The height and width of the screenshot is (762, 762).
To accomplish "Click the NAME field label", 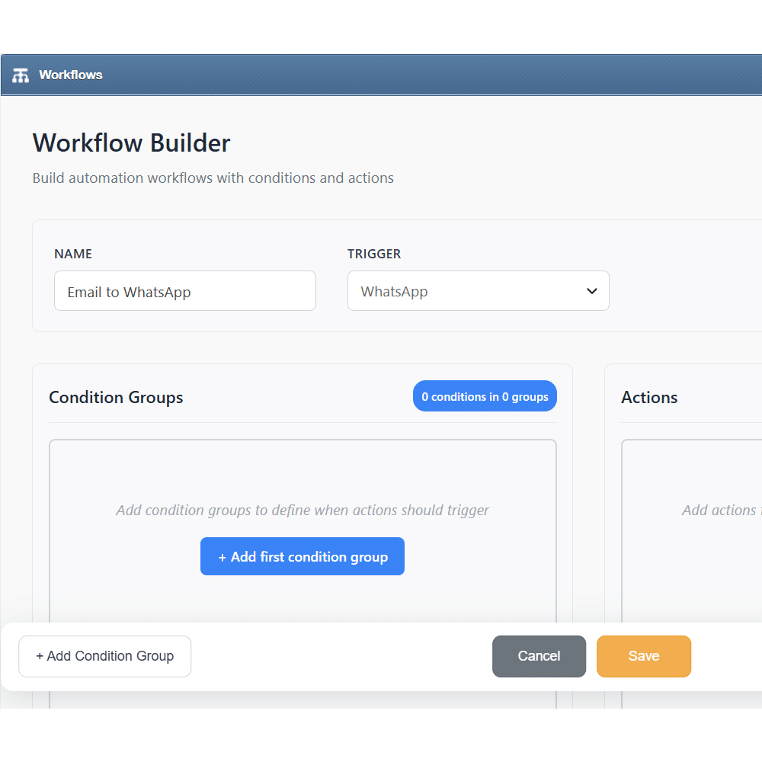I will pyautogui.click(x=73, y=254).
